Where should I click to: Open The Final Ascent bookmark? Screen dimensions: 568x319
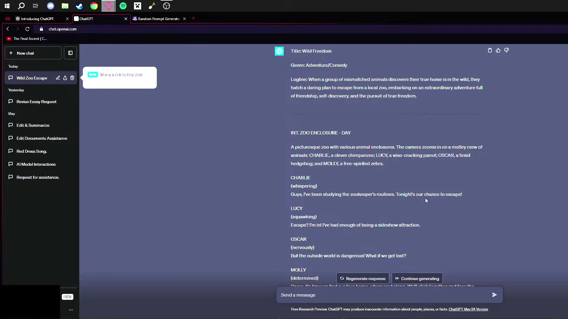pyautogui.click(x=27, y=39)
